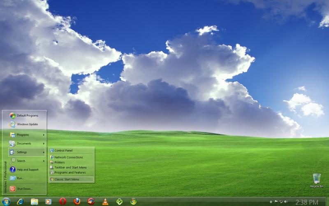Expand the Documents submenu arrow
Viewport: 329px width, 206px height.
[44, 143]
